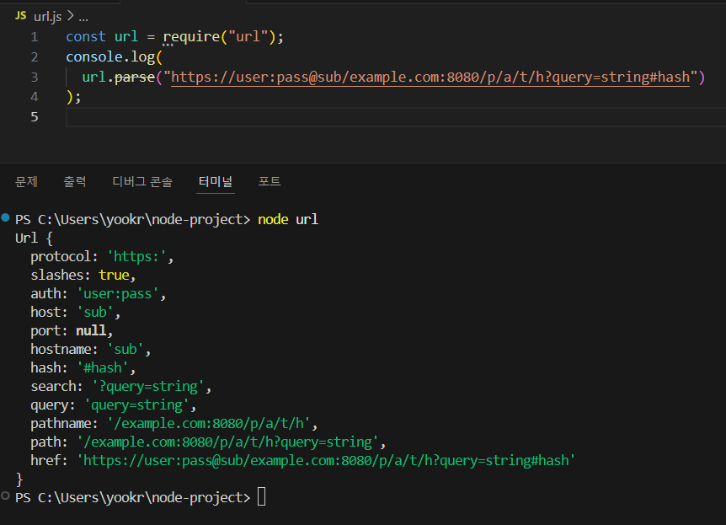Switch to the 출력 panel tab
This screenshot has height=525, width=726.
[x=75, y=181]
